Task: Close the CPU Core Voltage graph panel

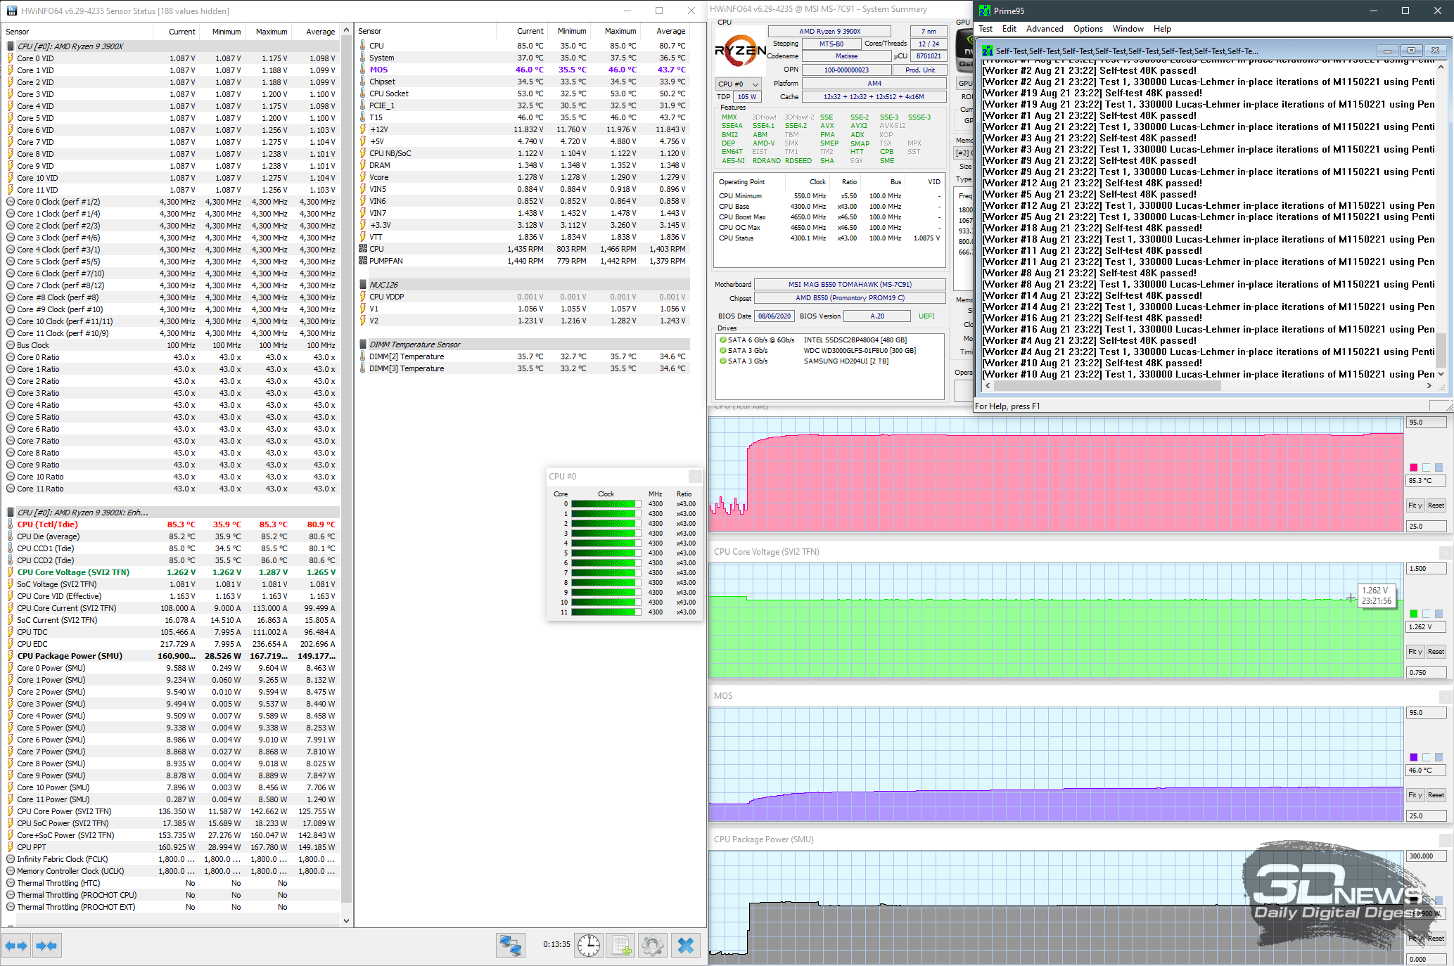Action: click(1446, 553)
